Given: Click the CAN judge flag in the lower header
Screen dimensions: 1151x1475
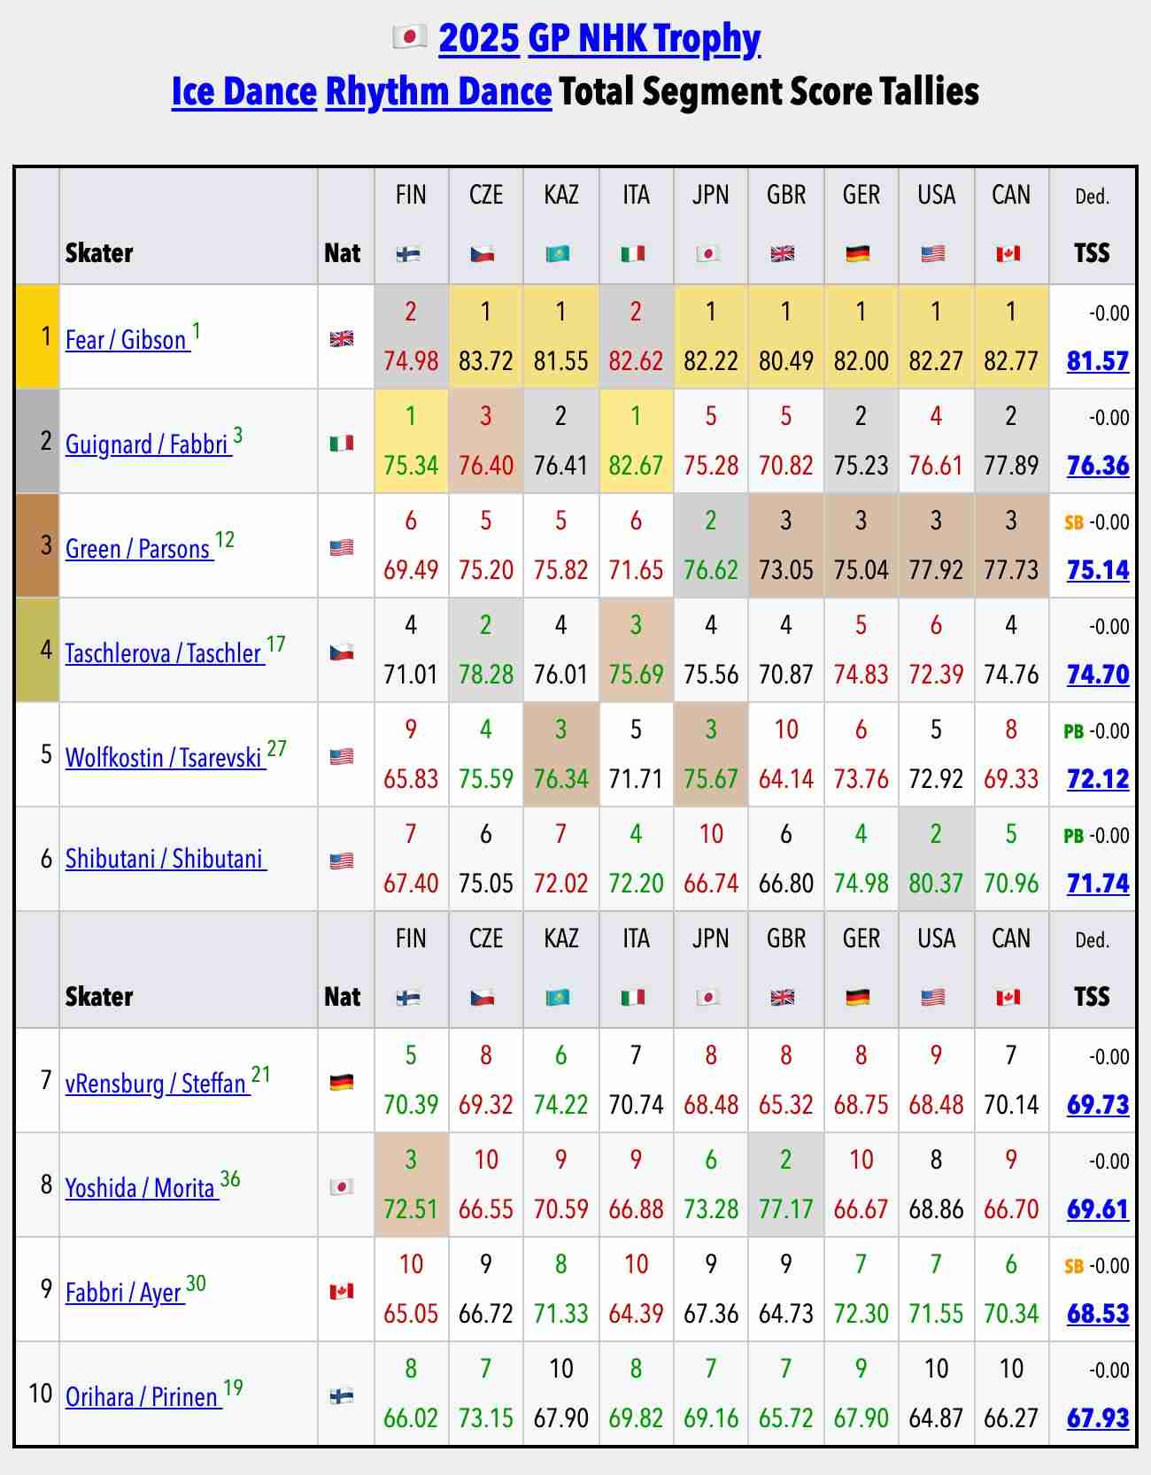Looking at the screenshot, I should [1008, 998].
